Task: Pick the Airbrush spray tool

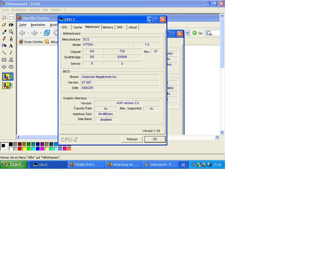Action: pyautogui.click(x=4, y=46)
